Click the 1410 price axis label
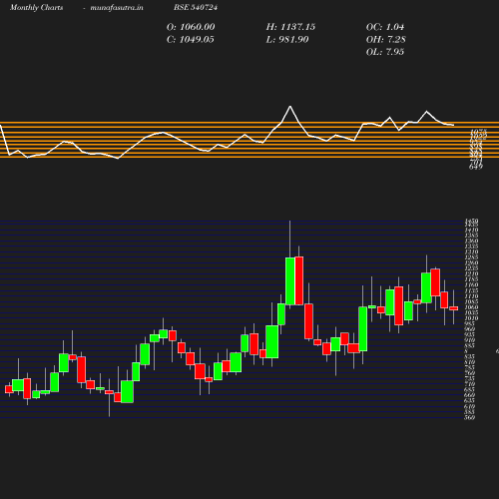This screenshot has height=499, width=499. coord(471,230)
